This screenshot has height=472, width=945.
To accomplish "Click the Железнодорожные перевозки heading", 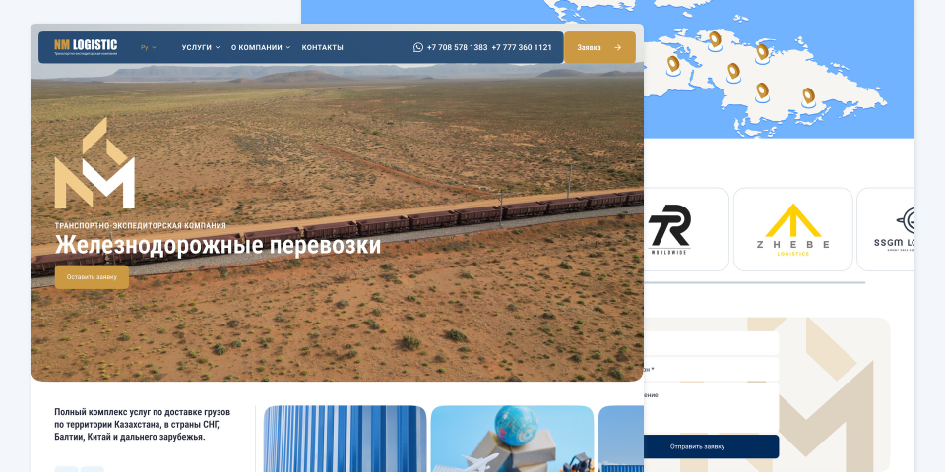I will [x=219, y=246].
